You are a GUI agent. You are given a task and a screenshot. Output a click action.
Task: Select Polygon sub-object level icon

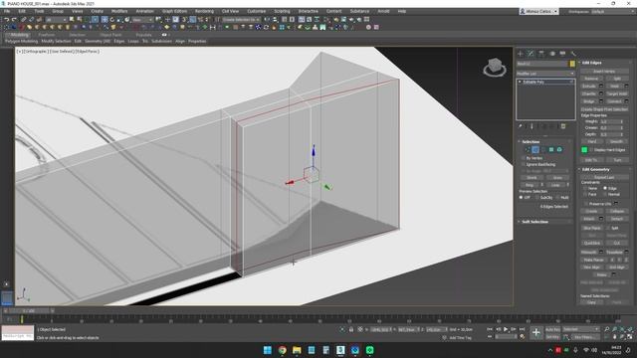551,150
